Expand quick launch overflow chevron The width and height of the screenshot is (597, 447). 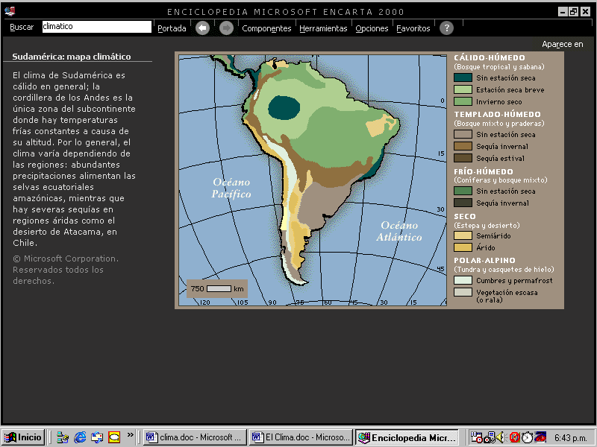tap(131, 435)
